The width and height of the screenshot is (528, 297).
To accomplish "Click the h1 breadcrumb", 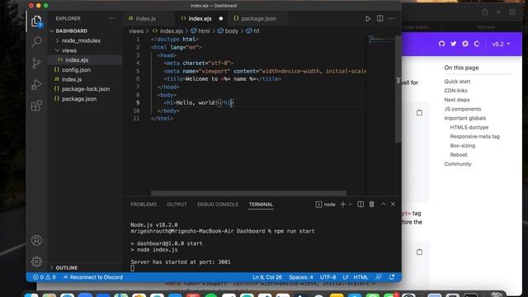I will [x=253, y=31].
